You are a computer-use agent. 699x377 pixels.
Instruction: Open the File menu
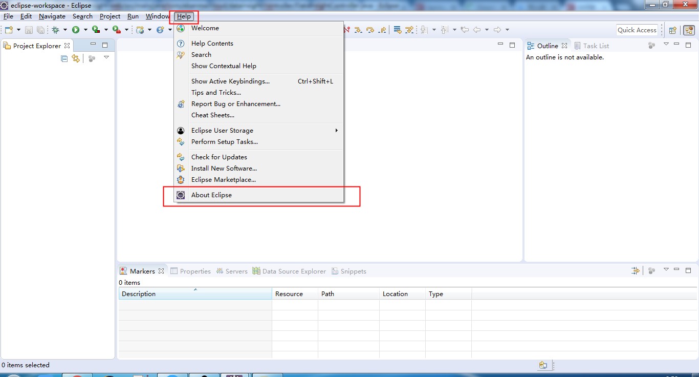coord(8,16)
